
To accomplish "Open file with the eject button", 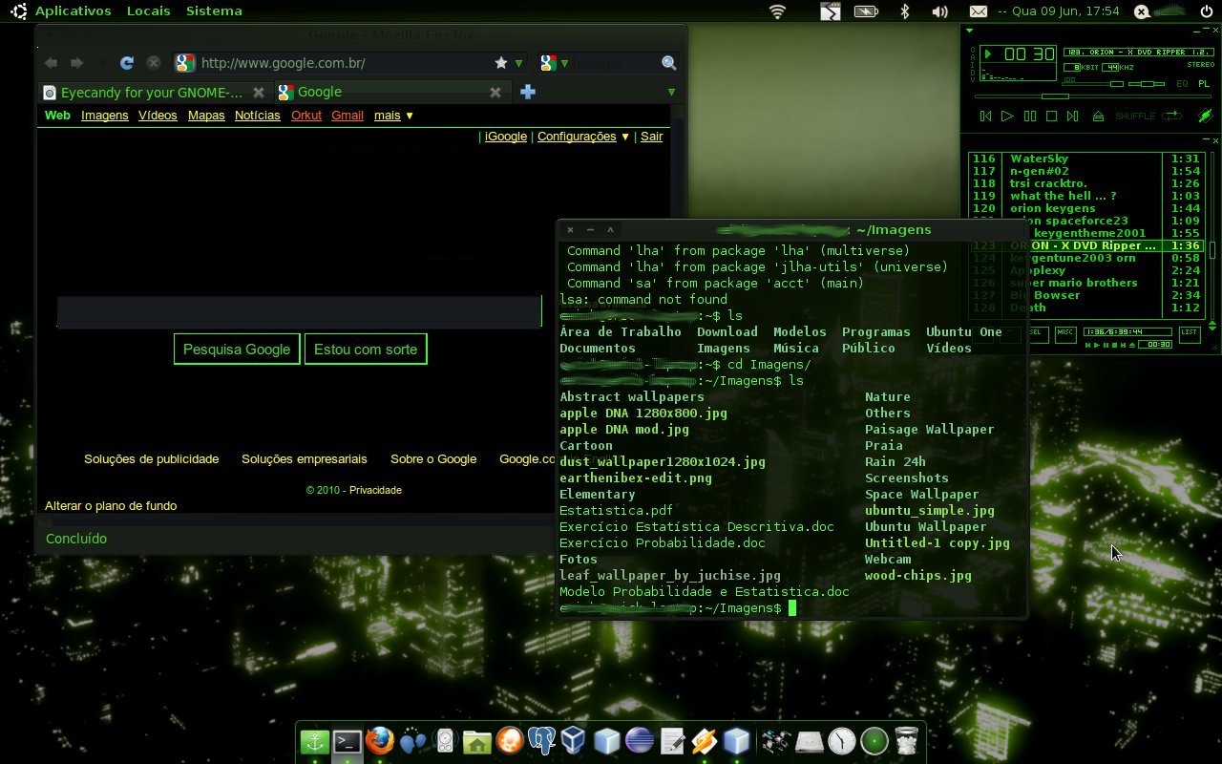I will (1098, 116).
